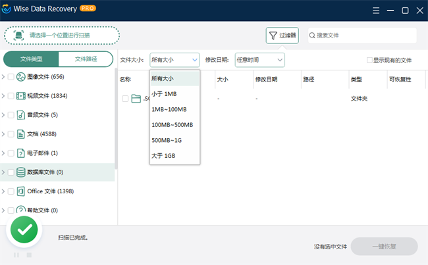
Task: Enable the show existing files checkbox
Action: pyautogui.click(x=370, y=60)
